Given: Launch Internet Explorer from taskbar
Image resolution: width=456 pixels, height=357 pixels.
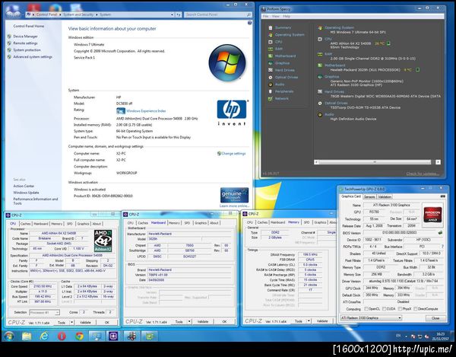Looking at the screenshot, I should point(44,336).
